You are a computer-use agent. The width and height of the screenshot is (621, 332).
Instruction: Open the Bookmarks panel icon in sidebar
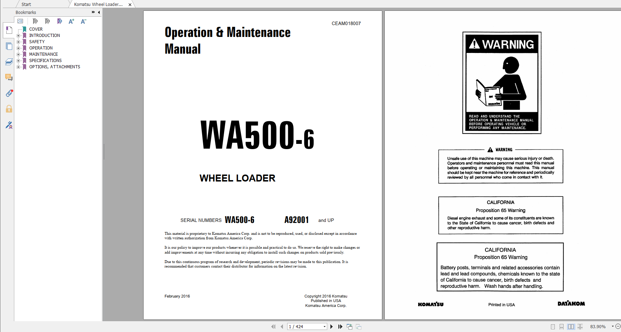(x=9, y=30)
